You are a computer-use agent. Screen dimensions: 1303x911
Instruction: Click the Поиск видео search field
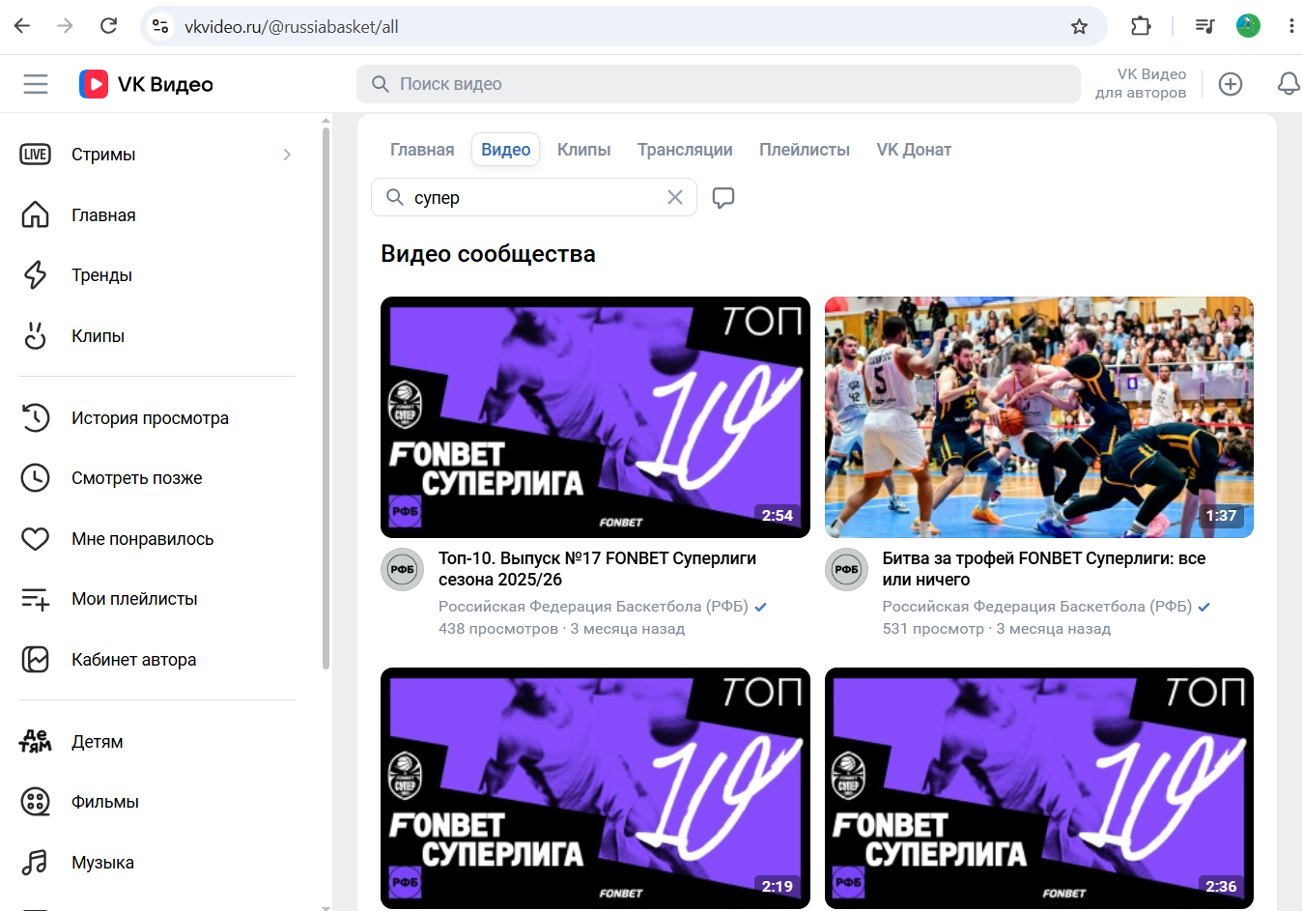[719, 84]
